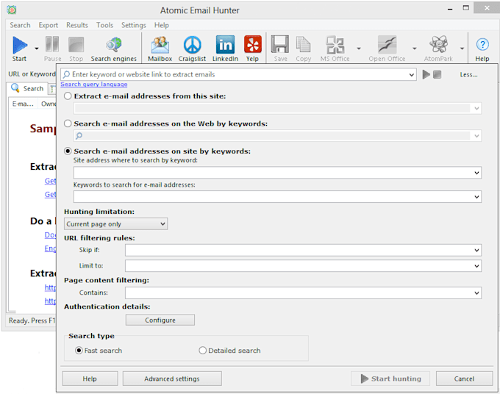500x394 pixels.
Task: Click the Save floppy disk icon
Action: (x=280, y=44)
